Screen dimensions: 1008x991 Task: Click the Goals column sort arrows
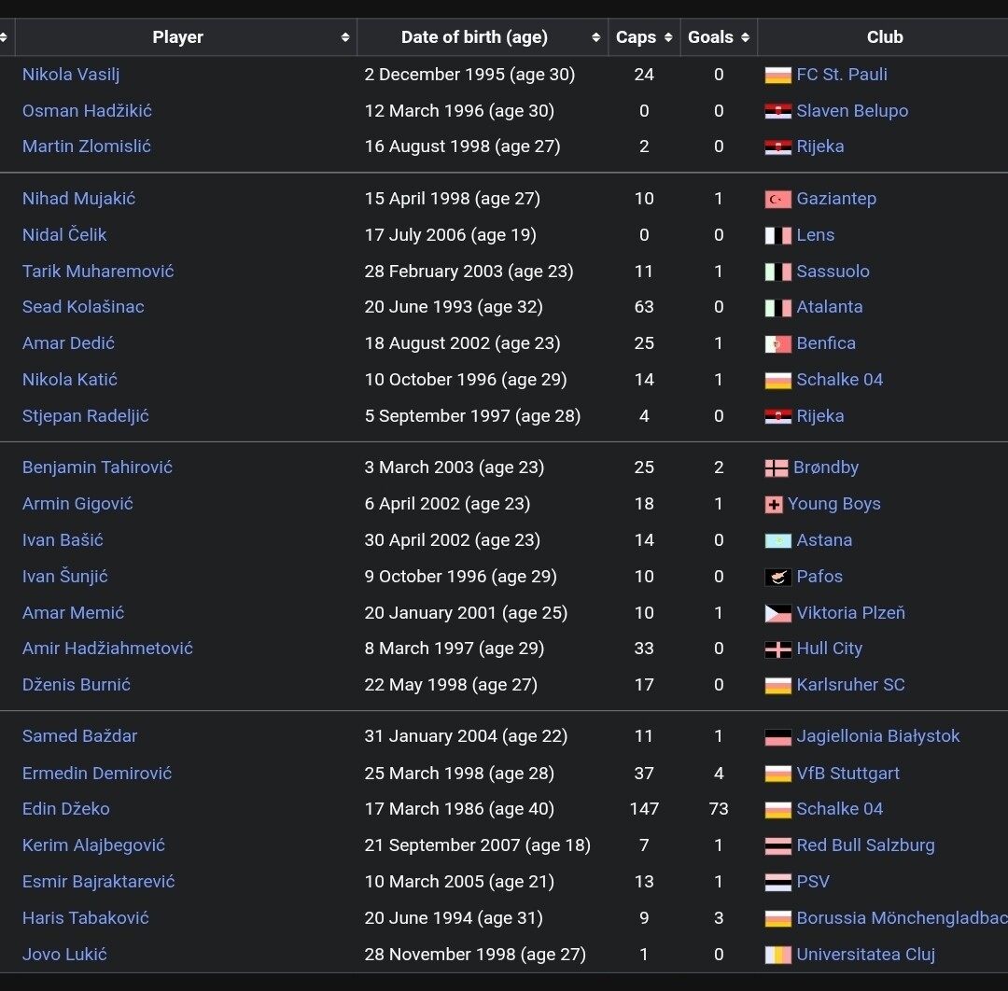pos(745,37)
